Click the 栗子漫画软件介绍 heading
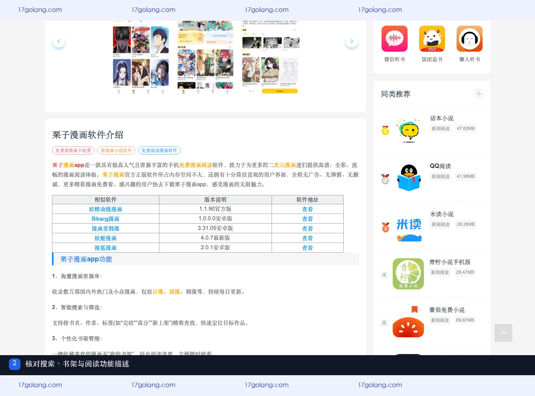The width and height of the screenshot is (535, 396). (x=88, y=135)
